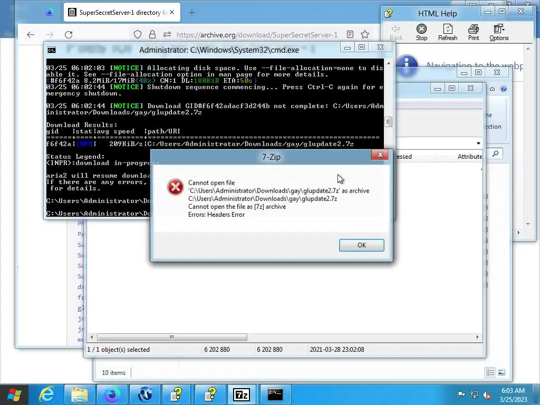The height and width of the screenshot is (405, 540).
Task: Open the command prompt taskbar icon
Action: click(x=275, y=394)
